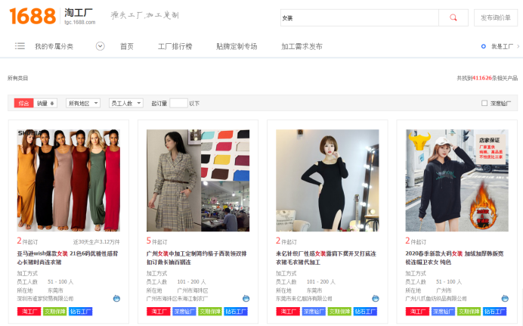
Task: Click the 淘工厂 site name beside the logo
Action: (79, 13)
